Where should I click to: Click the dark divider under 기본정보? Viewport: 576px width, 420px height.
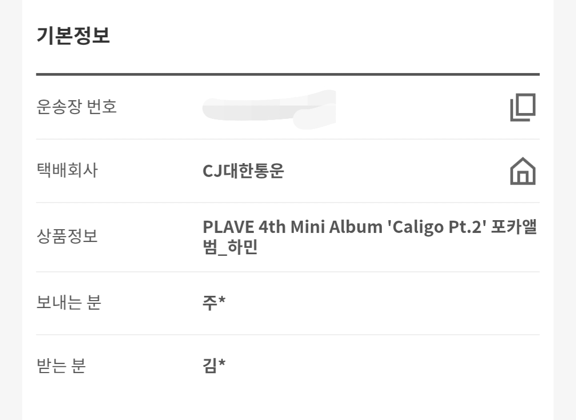pos(287,74)
